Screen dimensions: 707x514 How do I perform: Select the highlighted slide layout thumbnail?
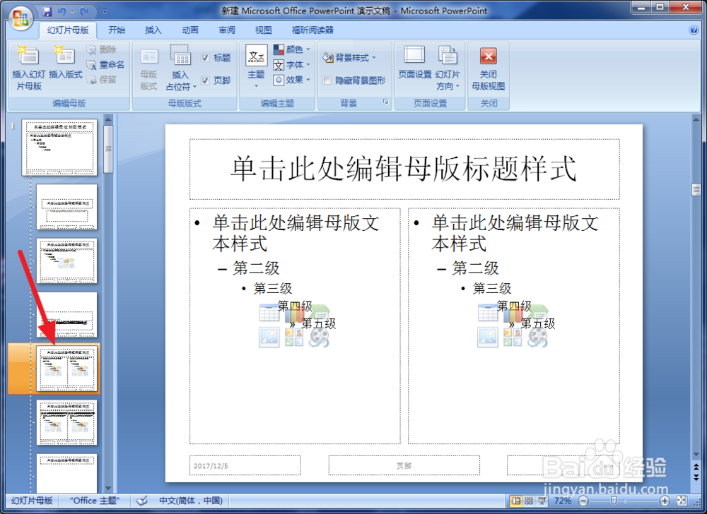[67, 368]
